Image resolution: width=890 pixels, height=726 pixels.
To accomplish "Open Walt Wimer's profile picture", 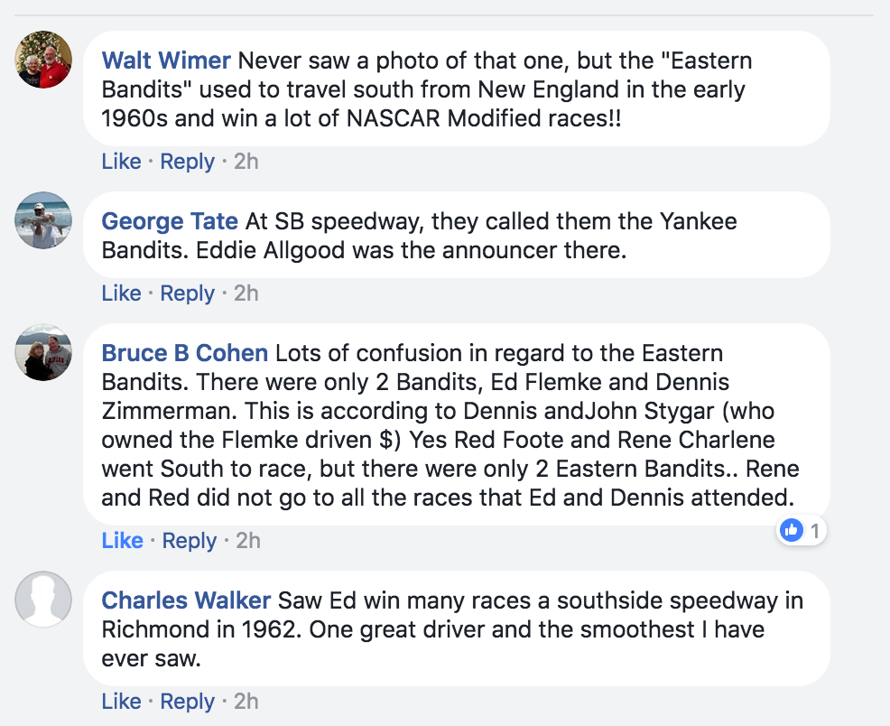I will 43,59.
